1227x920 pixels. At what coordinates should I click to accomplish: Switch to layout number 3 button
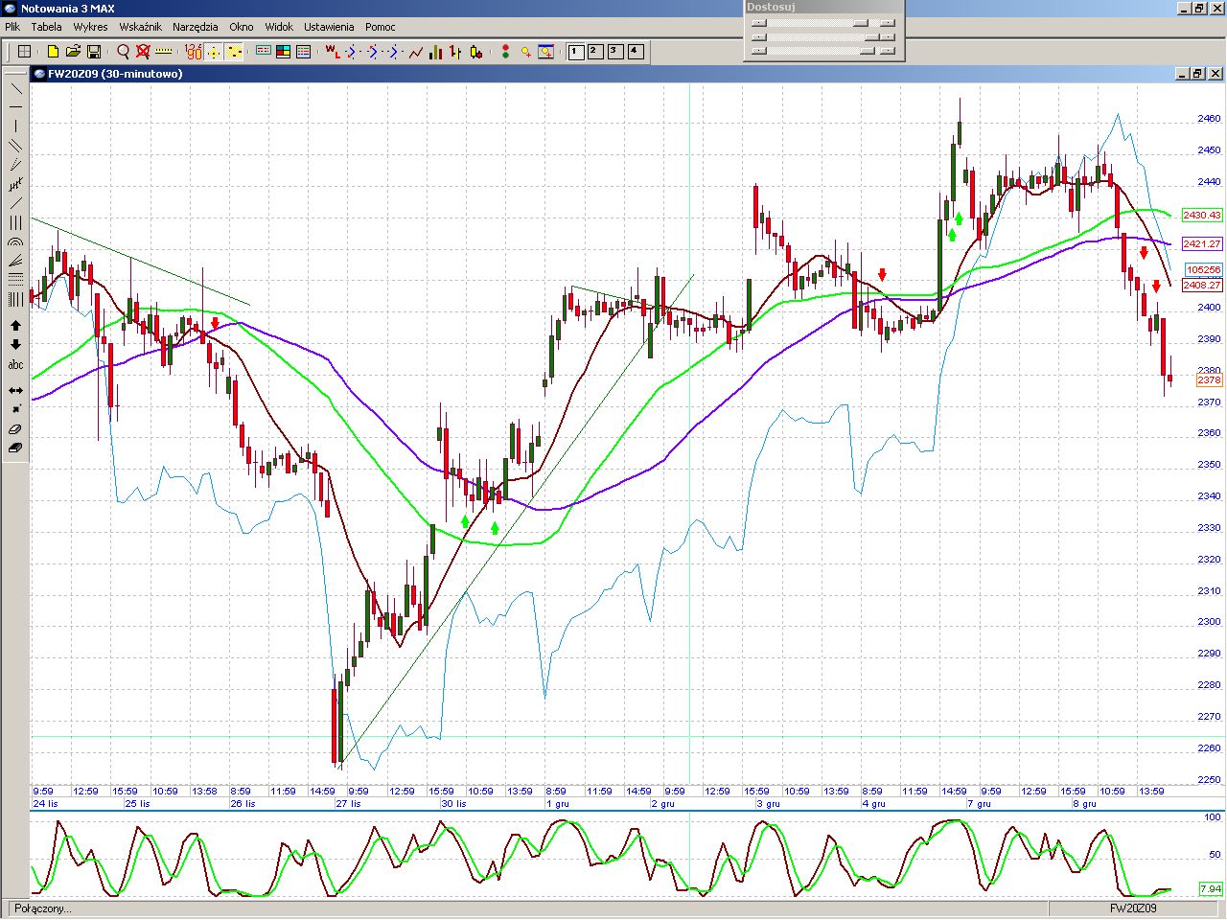click(615, 52)
